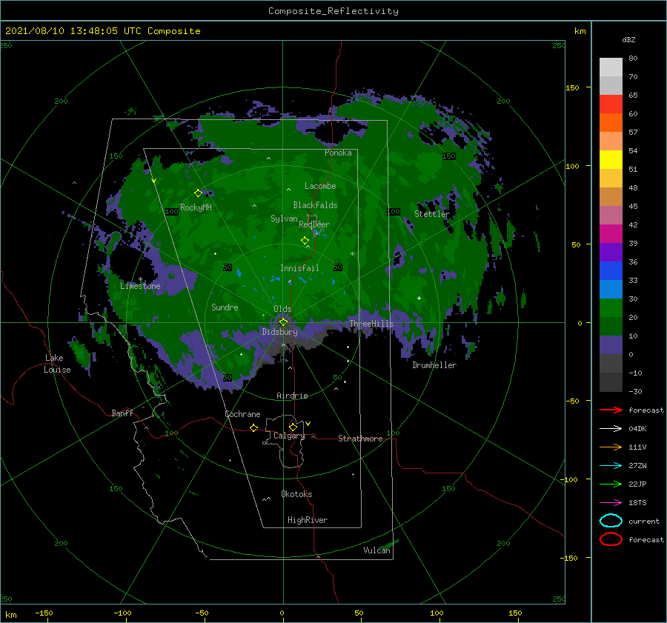Click the Limestone label on map

click(140, 286)
